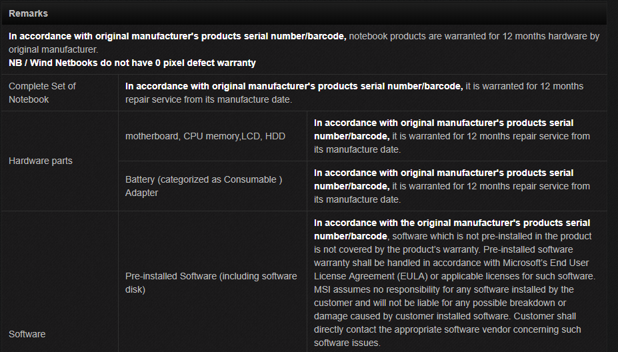
Task: Click Battery (categorized as Consumable) text
Action: [204, 179]
